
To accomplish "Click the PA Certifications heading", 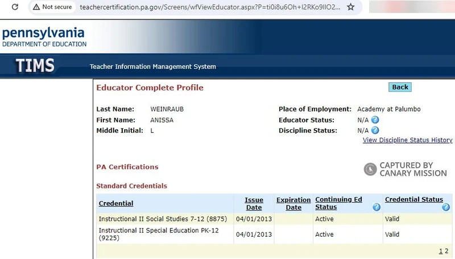I will click(x=127, y=167).
